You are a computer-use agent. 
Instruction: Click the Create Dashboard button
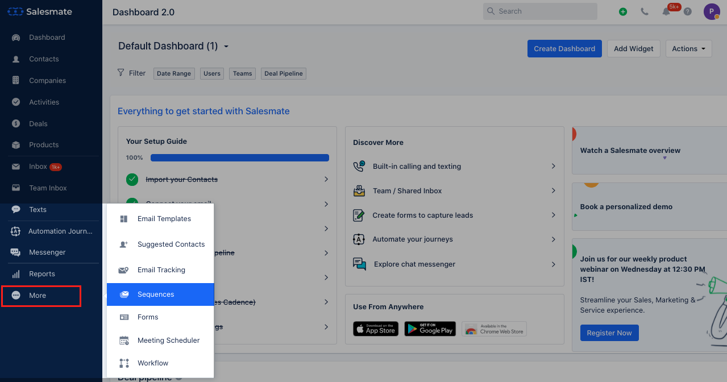click(x=564, y=49)
